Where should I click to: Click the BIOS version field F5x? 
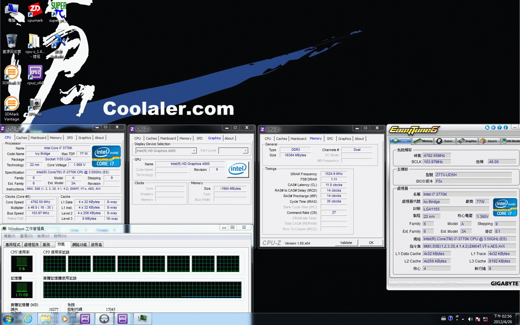point(474,181)
